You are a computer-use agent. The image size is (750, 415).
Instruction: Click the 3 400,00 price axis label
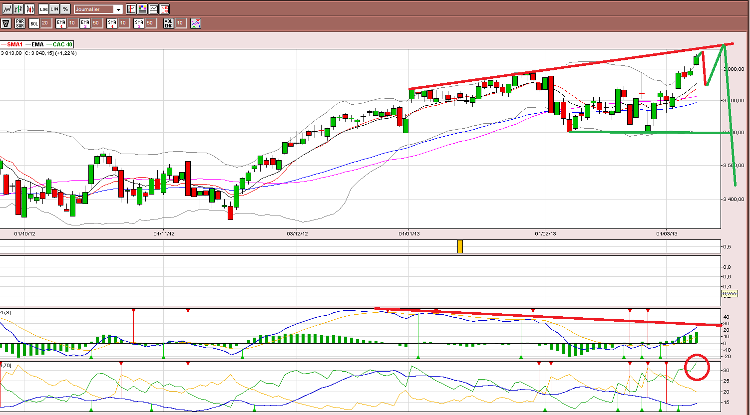click(x=734, y=199)
